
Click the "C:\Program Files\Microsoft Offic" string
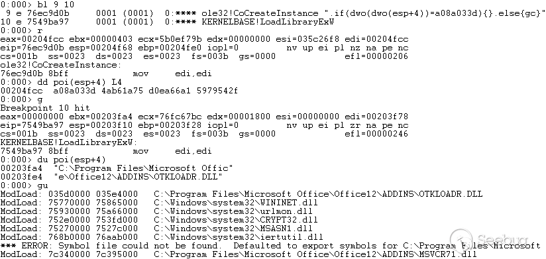coord(143,168)
